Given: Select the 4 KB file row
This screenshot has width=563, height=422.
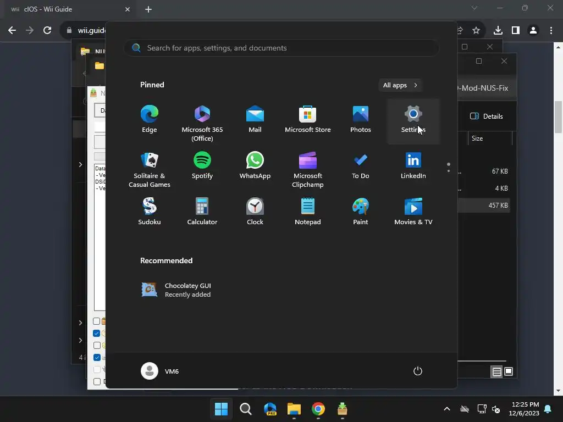Looking at the screenshot, I should (484, 188).
